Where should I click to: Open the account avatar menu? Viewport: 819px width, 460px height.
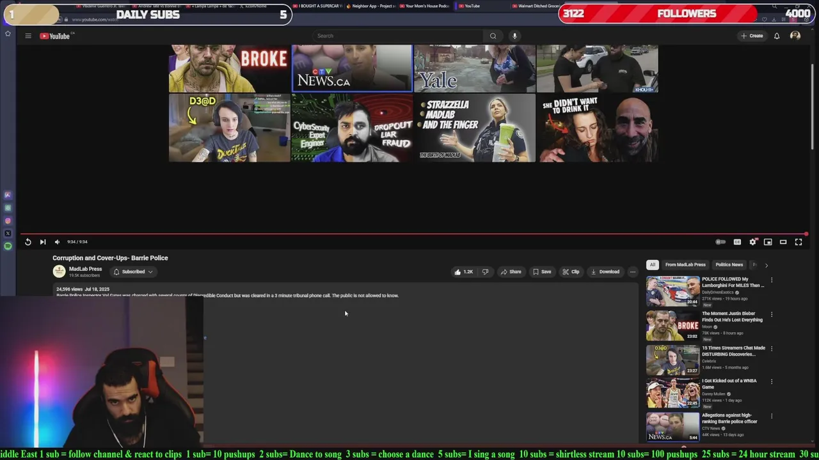coord(795,36)
